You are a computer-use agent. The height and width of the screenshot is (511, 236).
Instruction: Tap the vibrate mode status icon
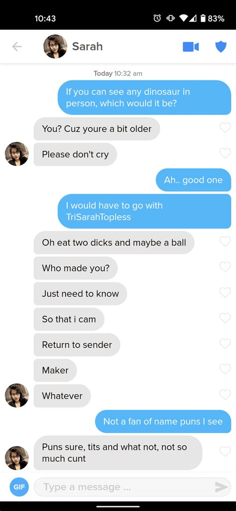click(170, 18)
